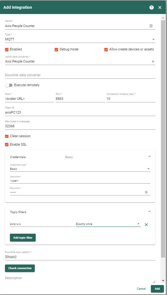Click the autofill icon in Name field

[x=151, y=26]
